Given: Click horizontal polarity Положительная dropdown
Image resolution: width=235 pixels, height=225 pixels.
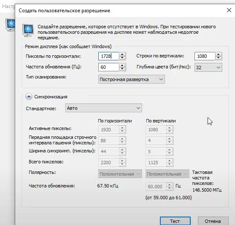Looking at the screenshot, I should (x=120, y=174).
